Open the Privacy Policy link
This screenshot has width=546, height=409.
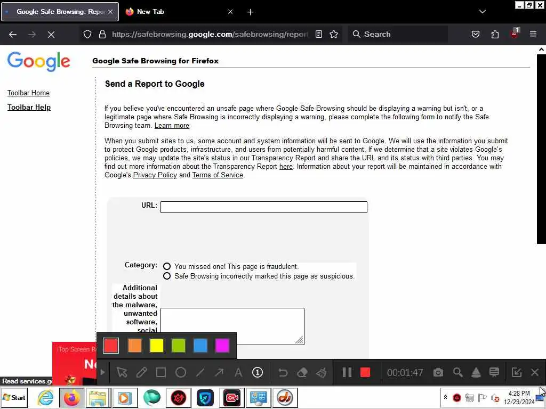(155, 175)
